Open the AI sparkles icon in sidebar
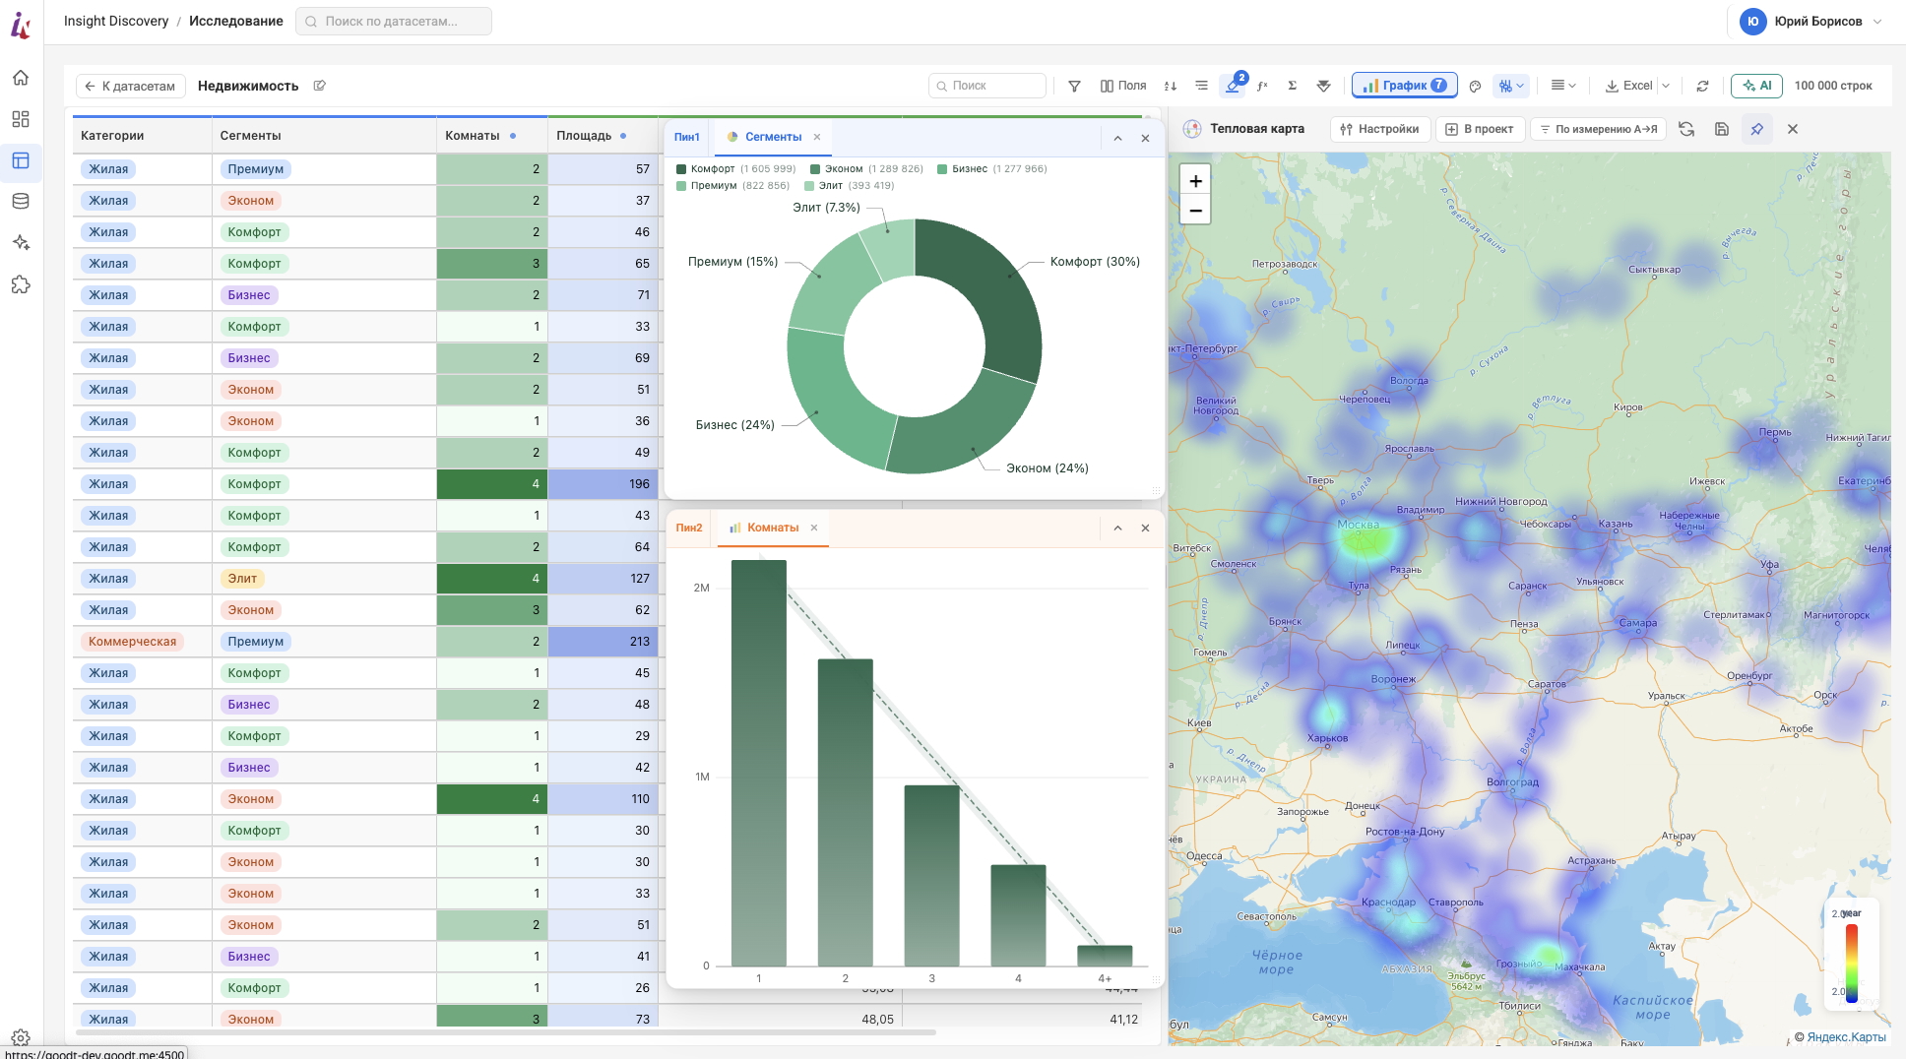The height and width of the screenshot is (1059, 1906). pyautogui.click(x=21, y=243)
